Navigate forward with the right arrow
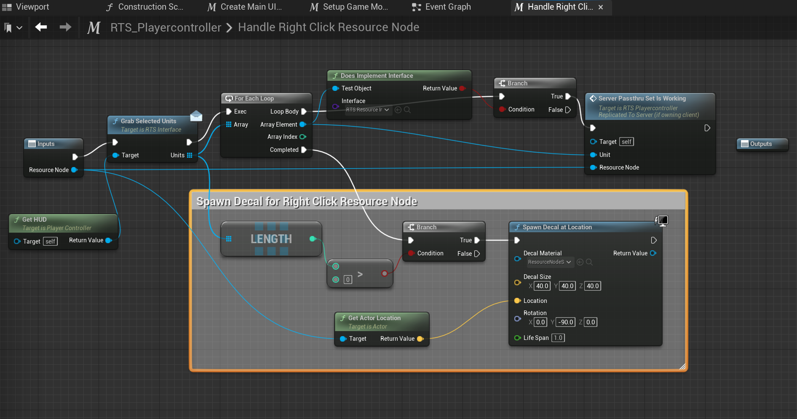Image resolution: width=797 pixels, height=419 pixels. [x=65, y=27]
